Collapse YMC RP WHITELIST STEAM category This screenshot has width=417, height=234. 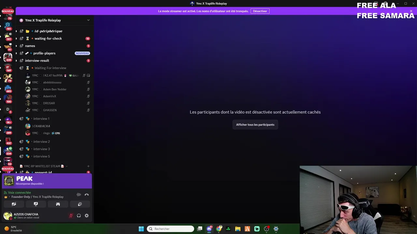pos(44,166)
